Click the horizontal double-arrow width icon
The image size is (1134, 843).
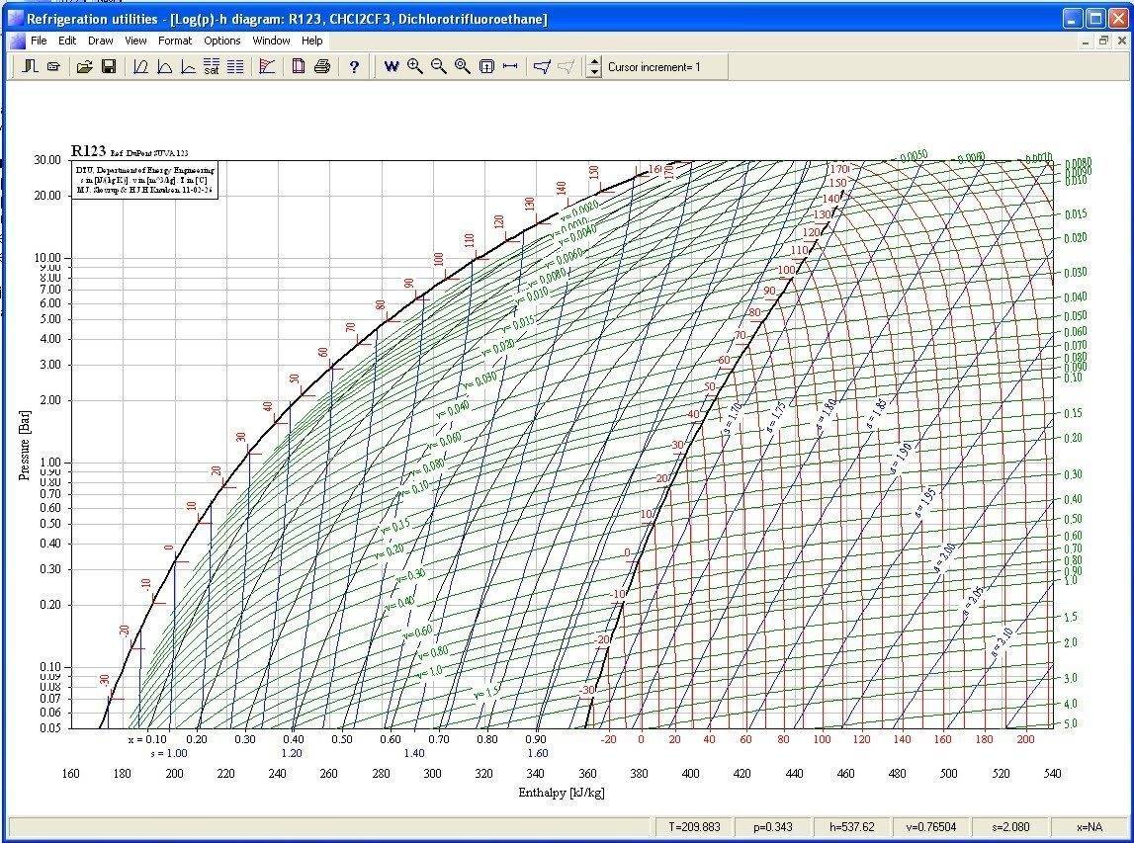[510, 66]
